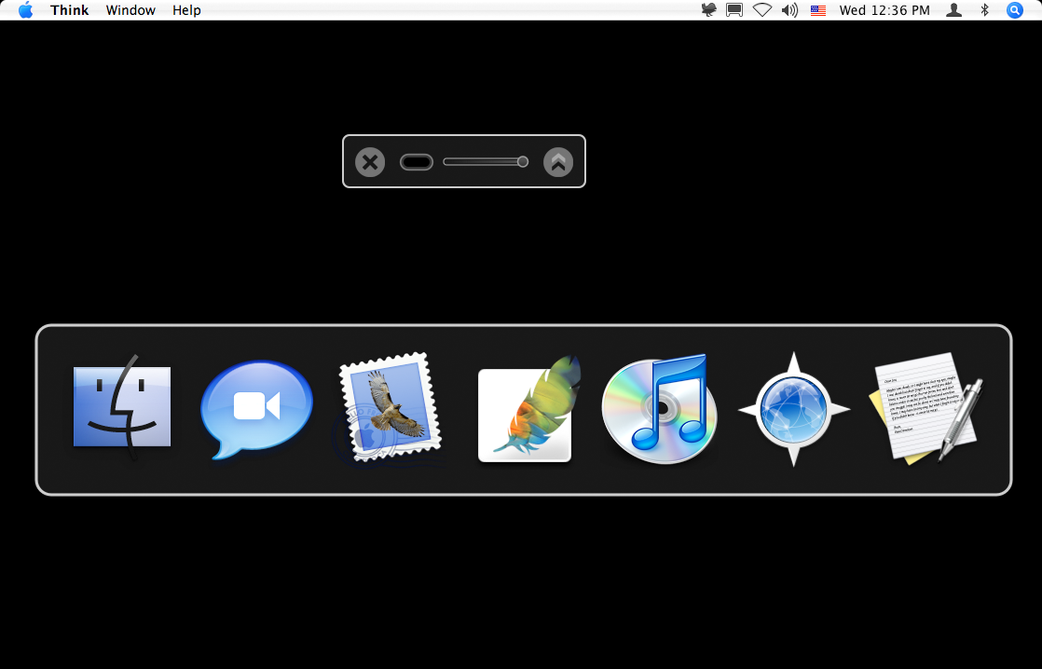Pick the Mail stamp icon
Screen dimensions: 1042x669
tap(391, 407)
